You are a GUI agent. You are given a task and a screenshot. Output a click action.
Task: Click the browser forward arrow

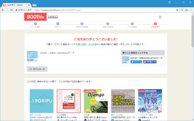7,10
